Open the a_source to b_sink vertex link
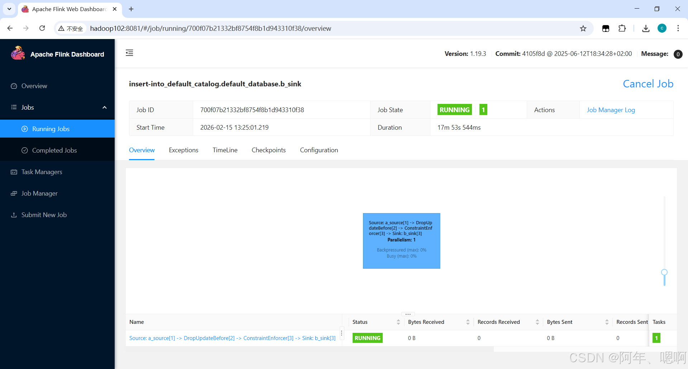Viewport: 688px width, 369px height. pos(232,338)
